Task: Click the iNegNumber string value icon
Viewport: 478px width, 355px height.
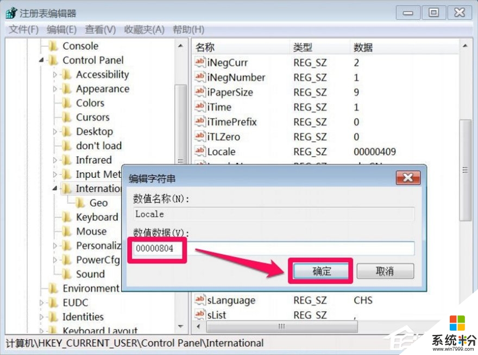Action: click(200, 78)
